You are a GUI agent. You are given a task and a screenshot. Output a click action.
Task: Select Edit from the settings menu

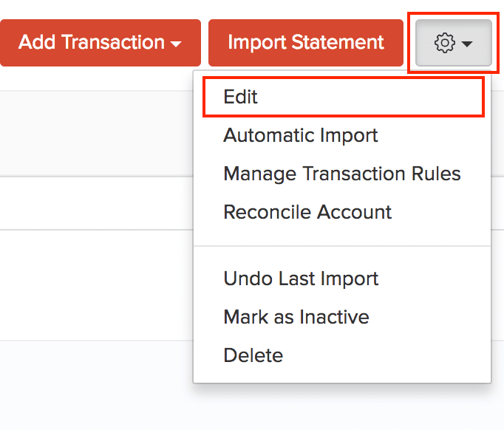pyautogui.click(x=241, y=97)
